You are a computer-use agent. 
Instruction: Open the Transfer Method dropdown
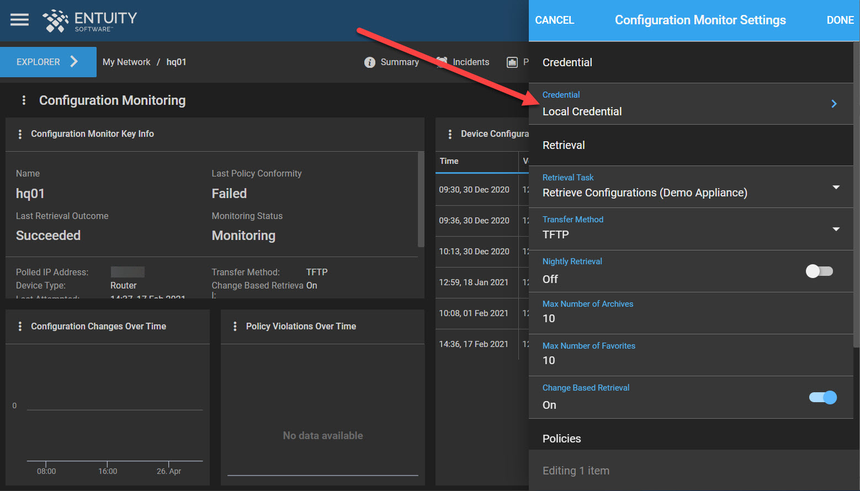691,229
